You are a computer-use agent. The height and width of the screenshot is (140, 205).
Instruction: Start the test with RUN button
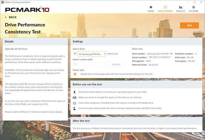click(x=189, y=25)
